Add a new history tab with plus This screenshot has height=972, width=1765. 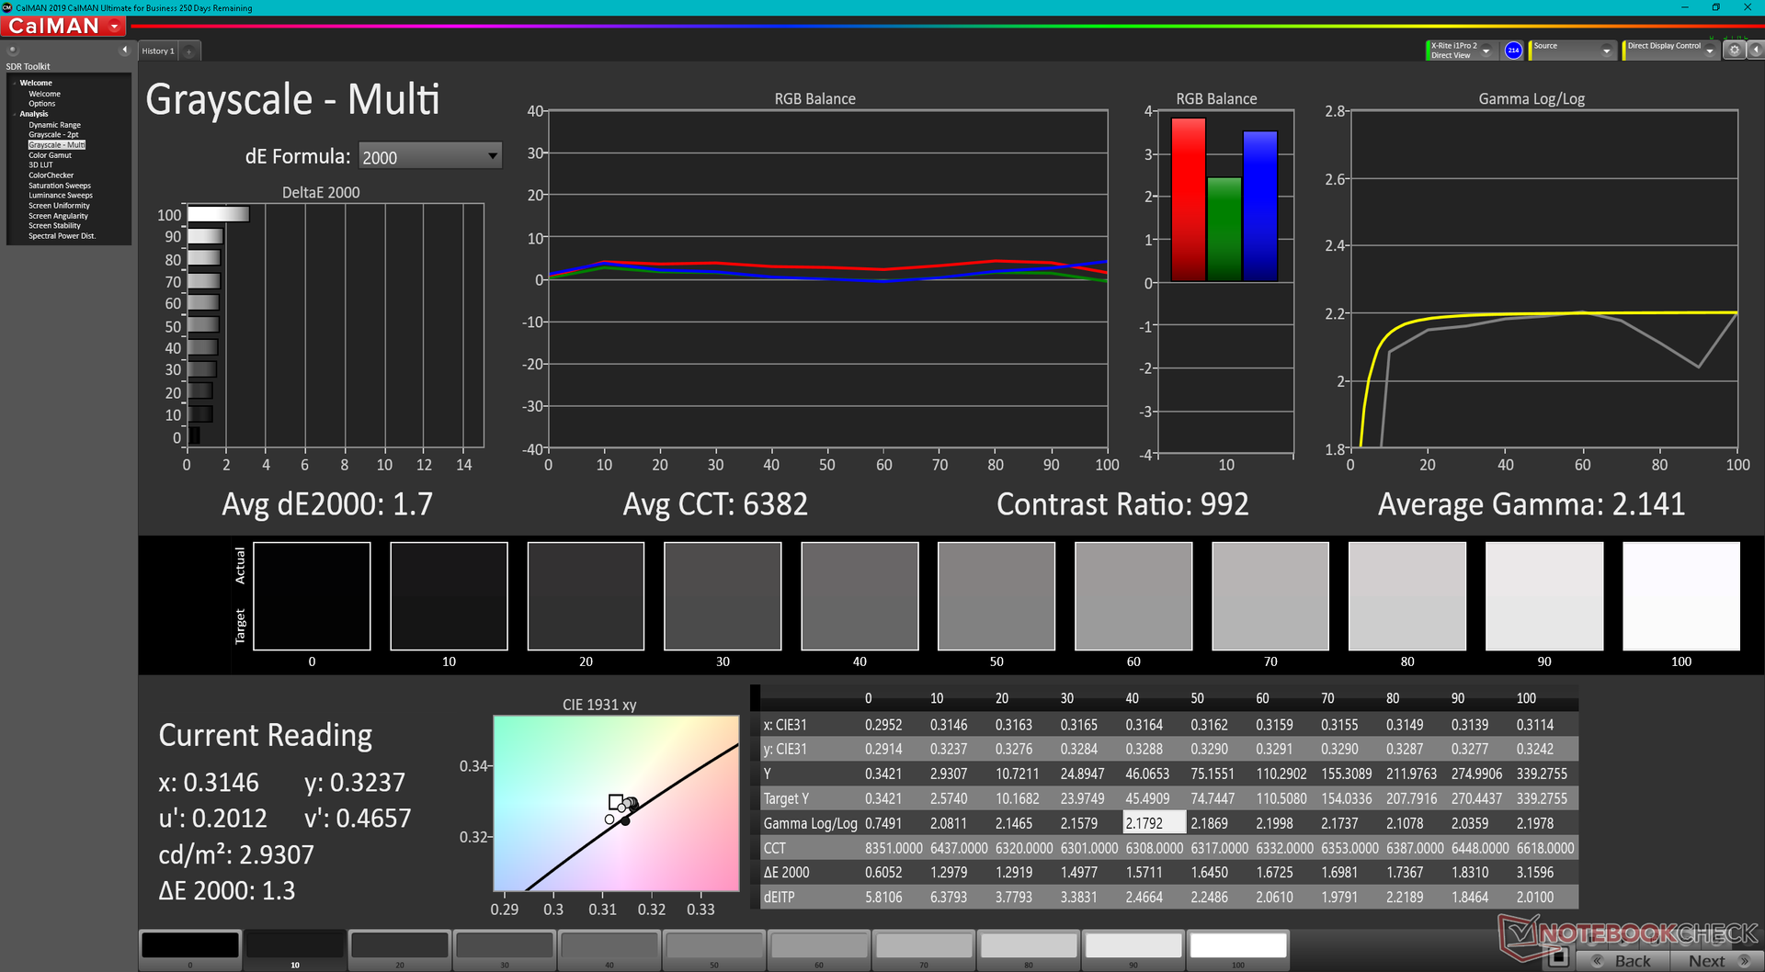coord(189,51)
